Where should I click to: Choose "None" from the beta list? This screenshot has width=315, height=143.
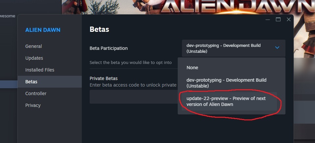click(x=192, y=68)
